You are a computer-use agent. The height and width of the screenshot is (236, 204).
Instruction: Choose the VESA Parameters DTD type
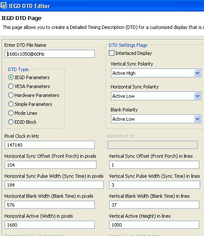pyautogui.click(x=11, y=86)
